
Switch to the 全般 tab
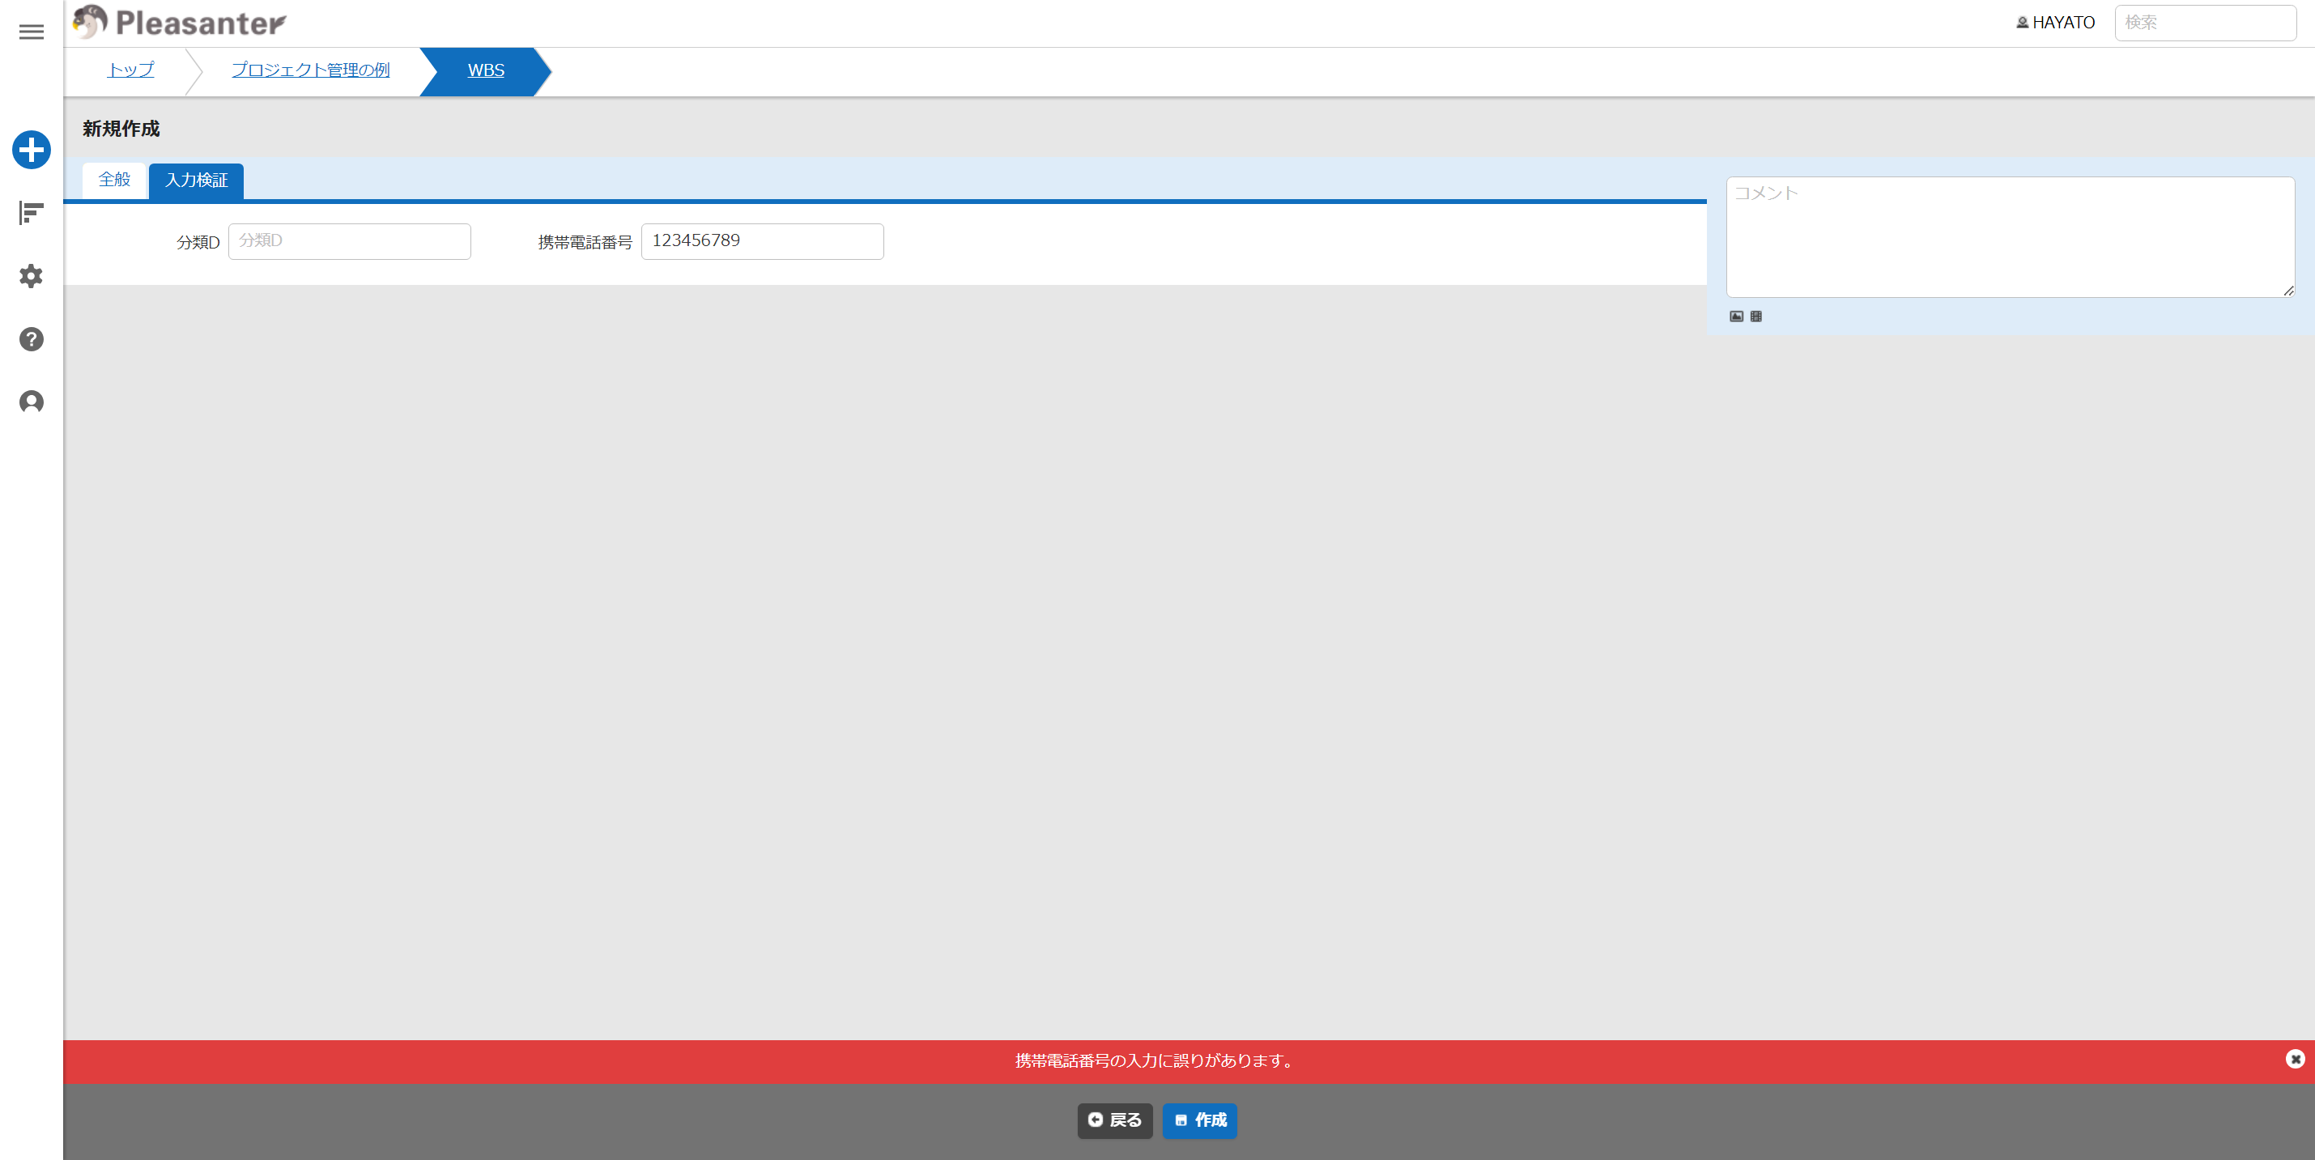114,180
